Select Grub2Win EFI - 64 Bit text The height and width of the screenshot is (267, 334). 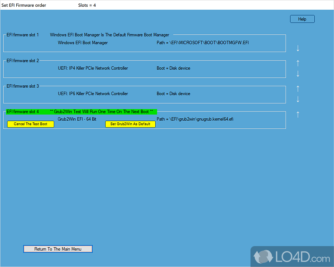[77, 119]
